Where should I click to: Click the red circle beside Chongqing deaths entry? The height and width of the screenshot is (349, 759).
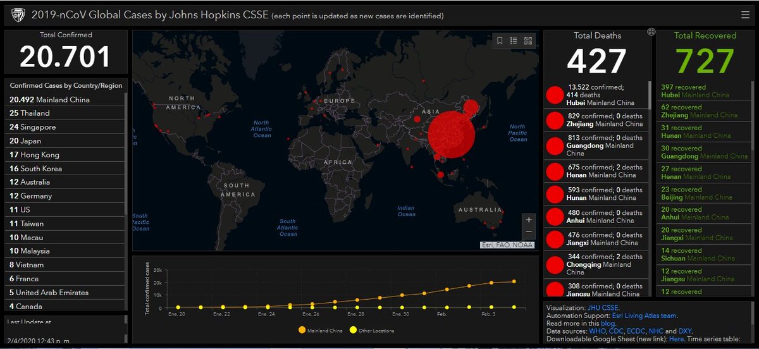(x=555, y=264)
